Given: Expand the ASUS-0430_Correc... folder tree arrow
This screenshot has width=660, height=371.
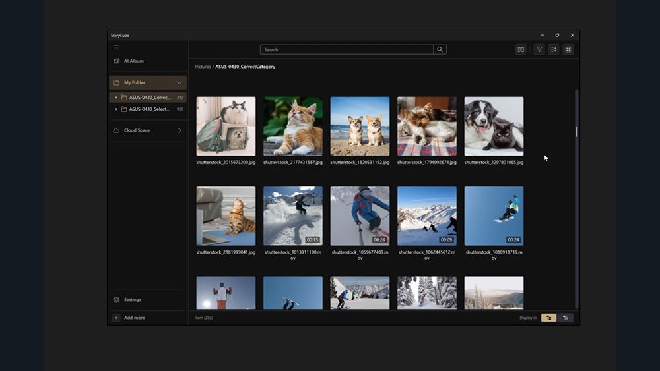Looking at the screenshot, I should [x=117, y=98].
